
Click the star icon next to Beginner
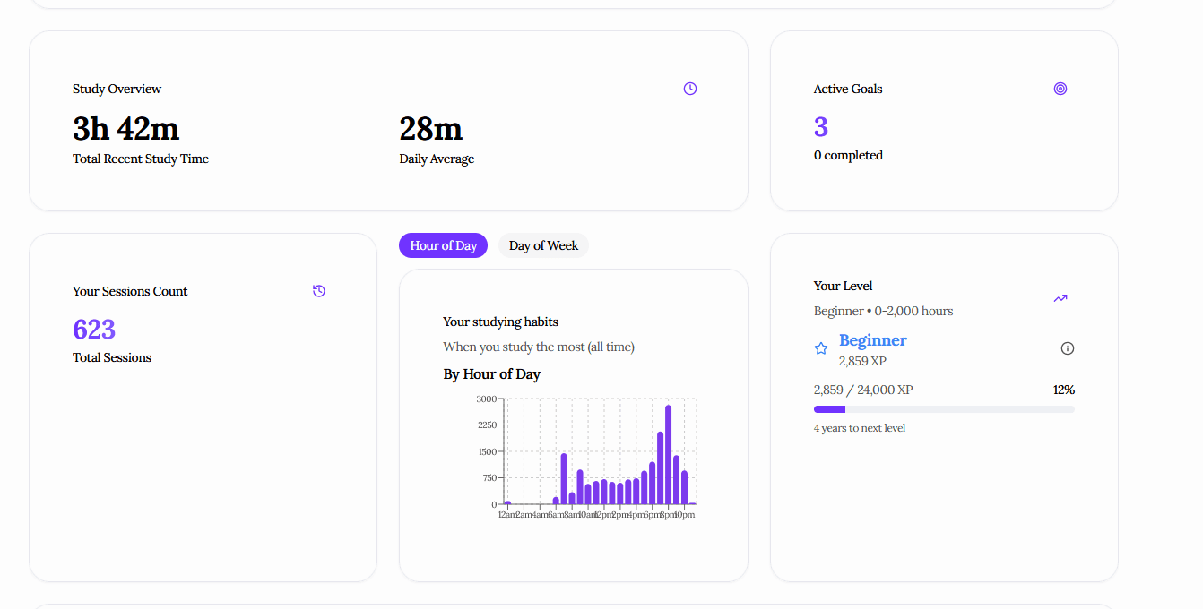(x=821, y=348)
